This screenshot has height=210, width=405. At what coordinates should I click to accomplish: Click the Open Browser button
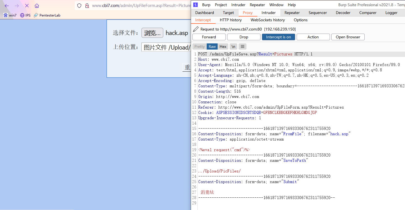(x=348, y=37)
